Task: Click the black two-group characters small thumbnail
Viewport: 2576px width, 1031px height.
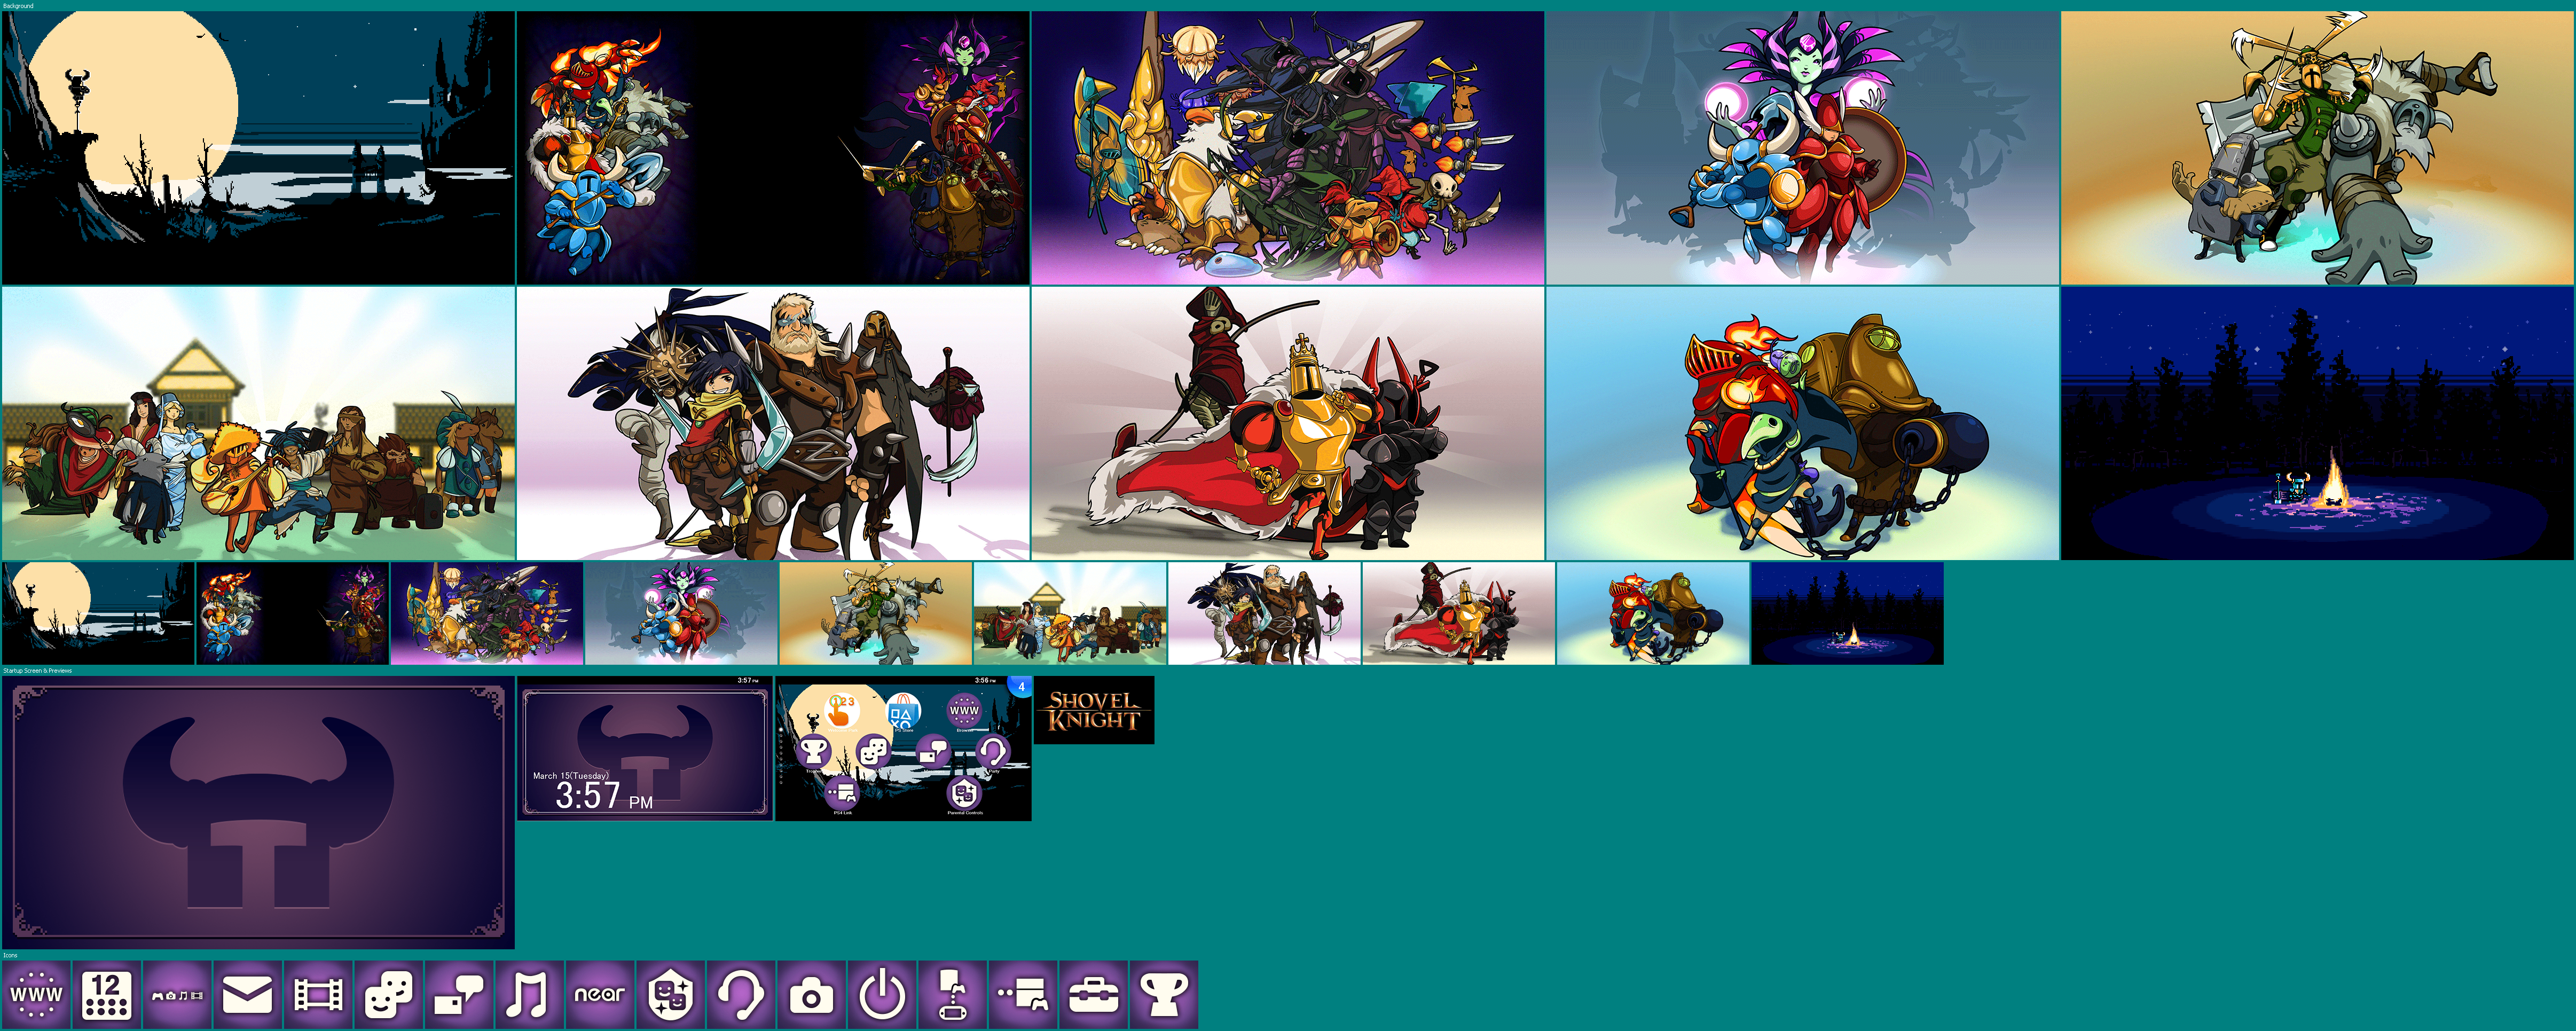Action: tap(292, 613)
